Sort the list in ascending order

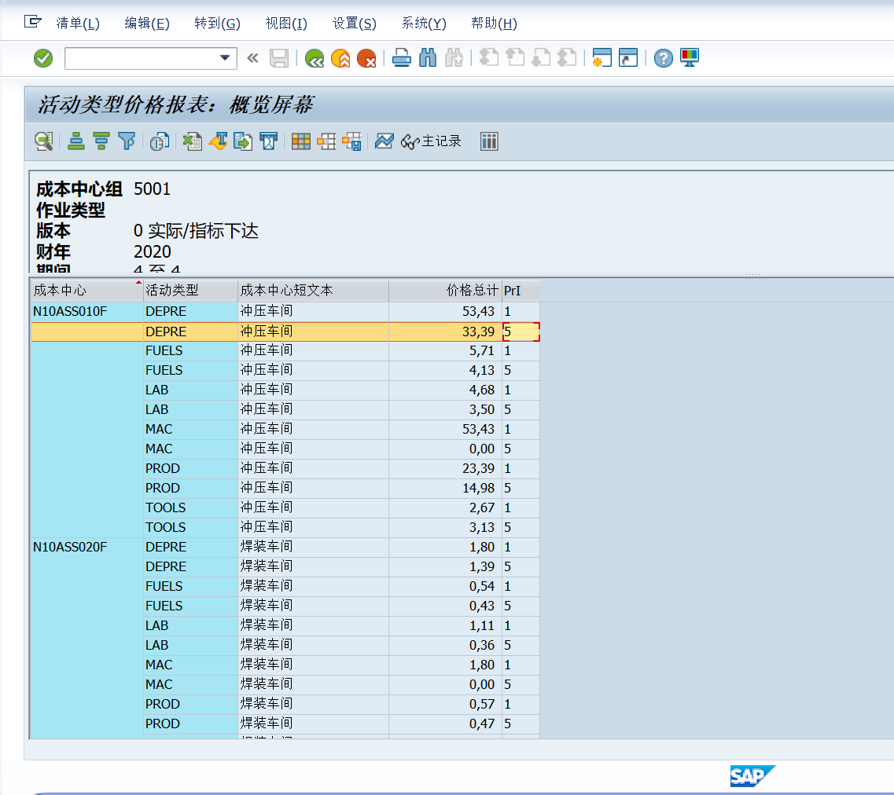click(75, 141)
